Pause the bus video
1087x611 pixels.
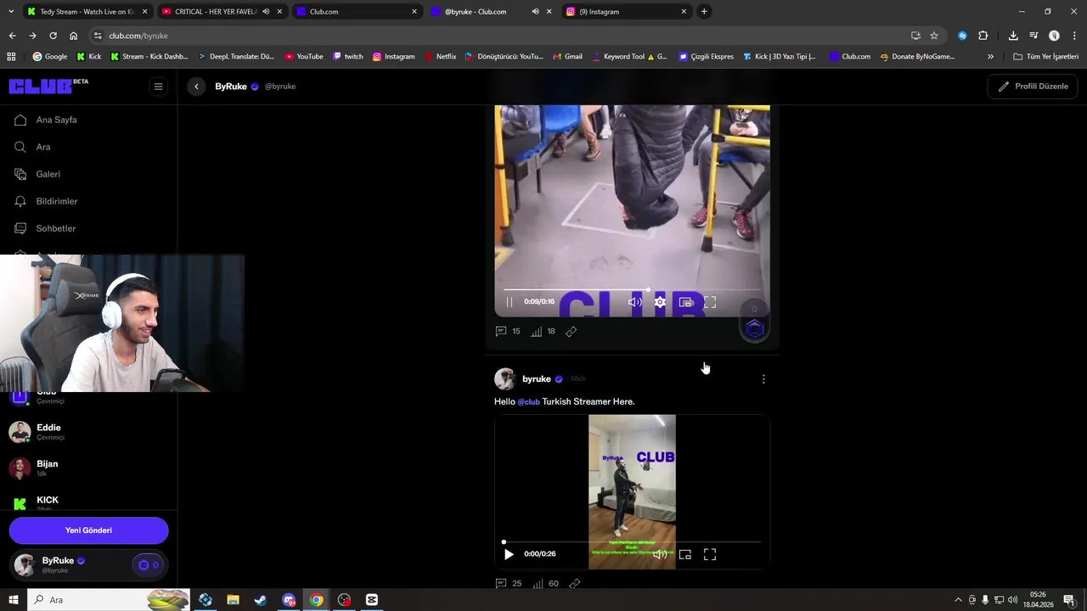510,302
